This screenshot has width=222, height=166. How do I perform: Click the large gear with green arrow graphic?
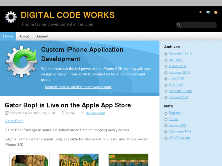tap(21, 62)
